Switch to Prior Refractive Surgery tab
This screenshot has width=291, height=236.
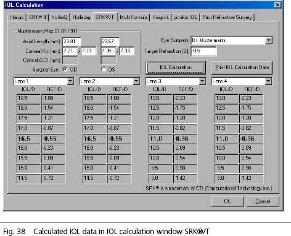tap(227, 17)
